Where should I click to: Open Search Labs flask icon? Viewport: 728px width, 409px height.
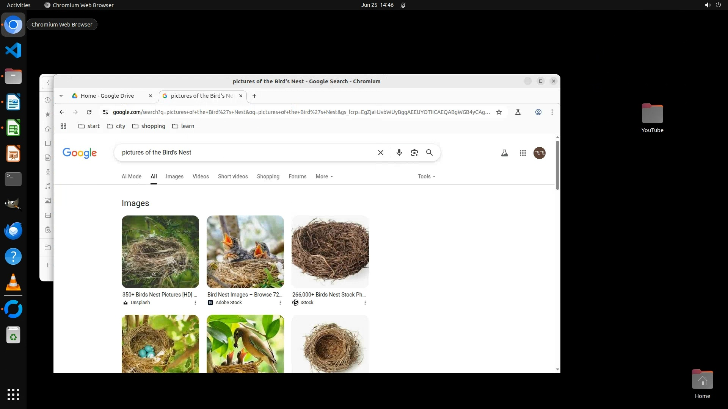[504, 153]
